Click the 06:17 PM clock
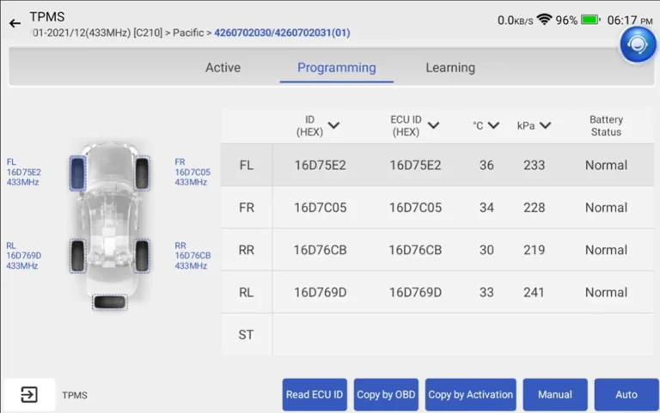 (x=630, y=21)
